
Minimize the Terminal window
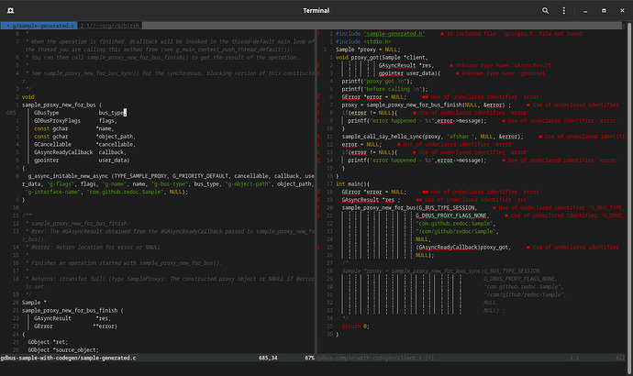(x=585, y=11)
